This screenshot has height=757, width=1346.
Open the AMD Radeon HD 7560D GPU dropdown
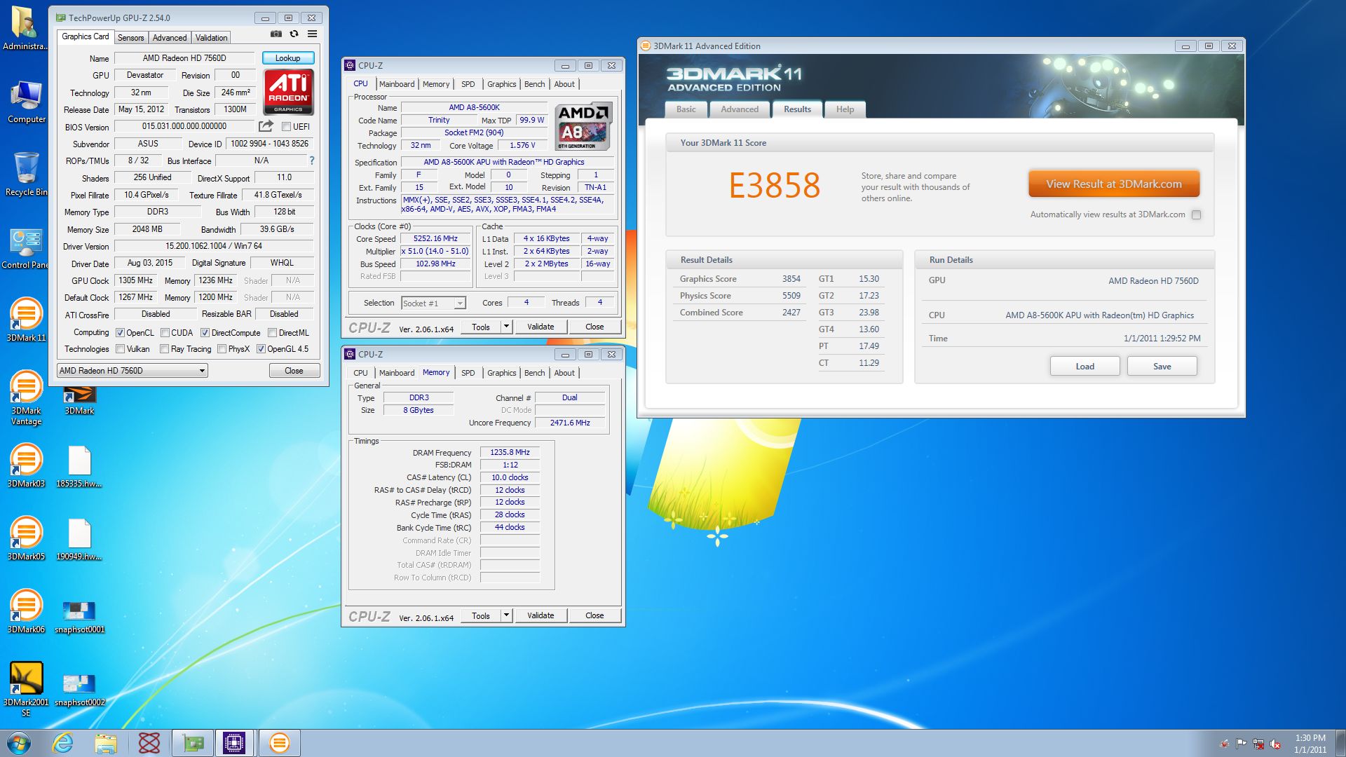pyautogui.click(x=132, y=371)
